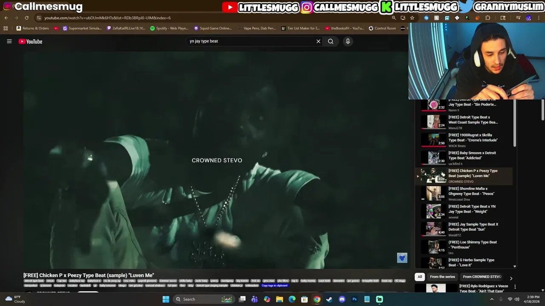This screenshot has height=306, width=545.
Task: Open 'theBookofH - YouTu...' bookmark
Action: (x=344, y=28)
